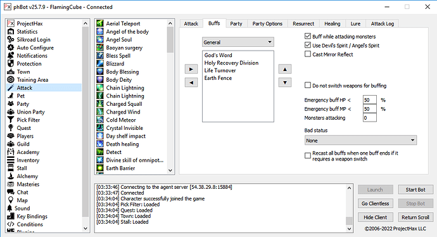Image resolution: width=437 pixels, height=237 pixels.
Task: Click the right arrow add-skill button
Action: pos(191,69)
